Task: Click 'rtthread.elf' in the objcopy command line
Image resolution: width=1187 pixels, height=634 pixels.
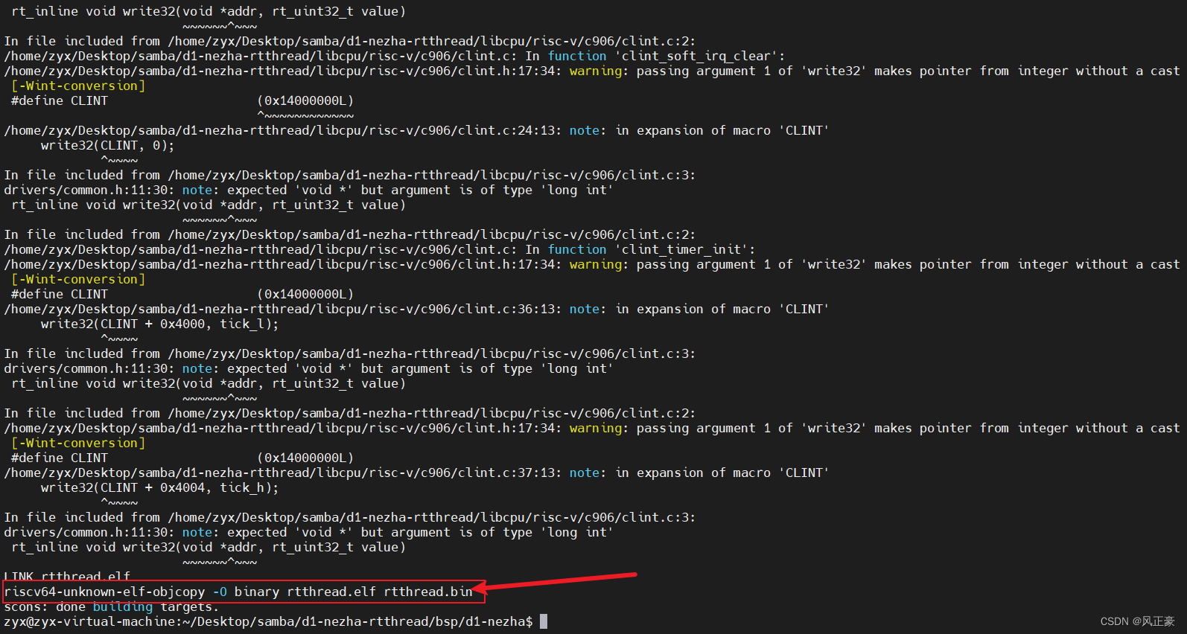Action: coord(331,592)
